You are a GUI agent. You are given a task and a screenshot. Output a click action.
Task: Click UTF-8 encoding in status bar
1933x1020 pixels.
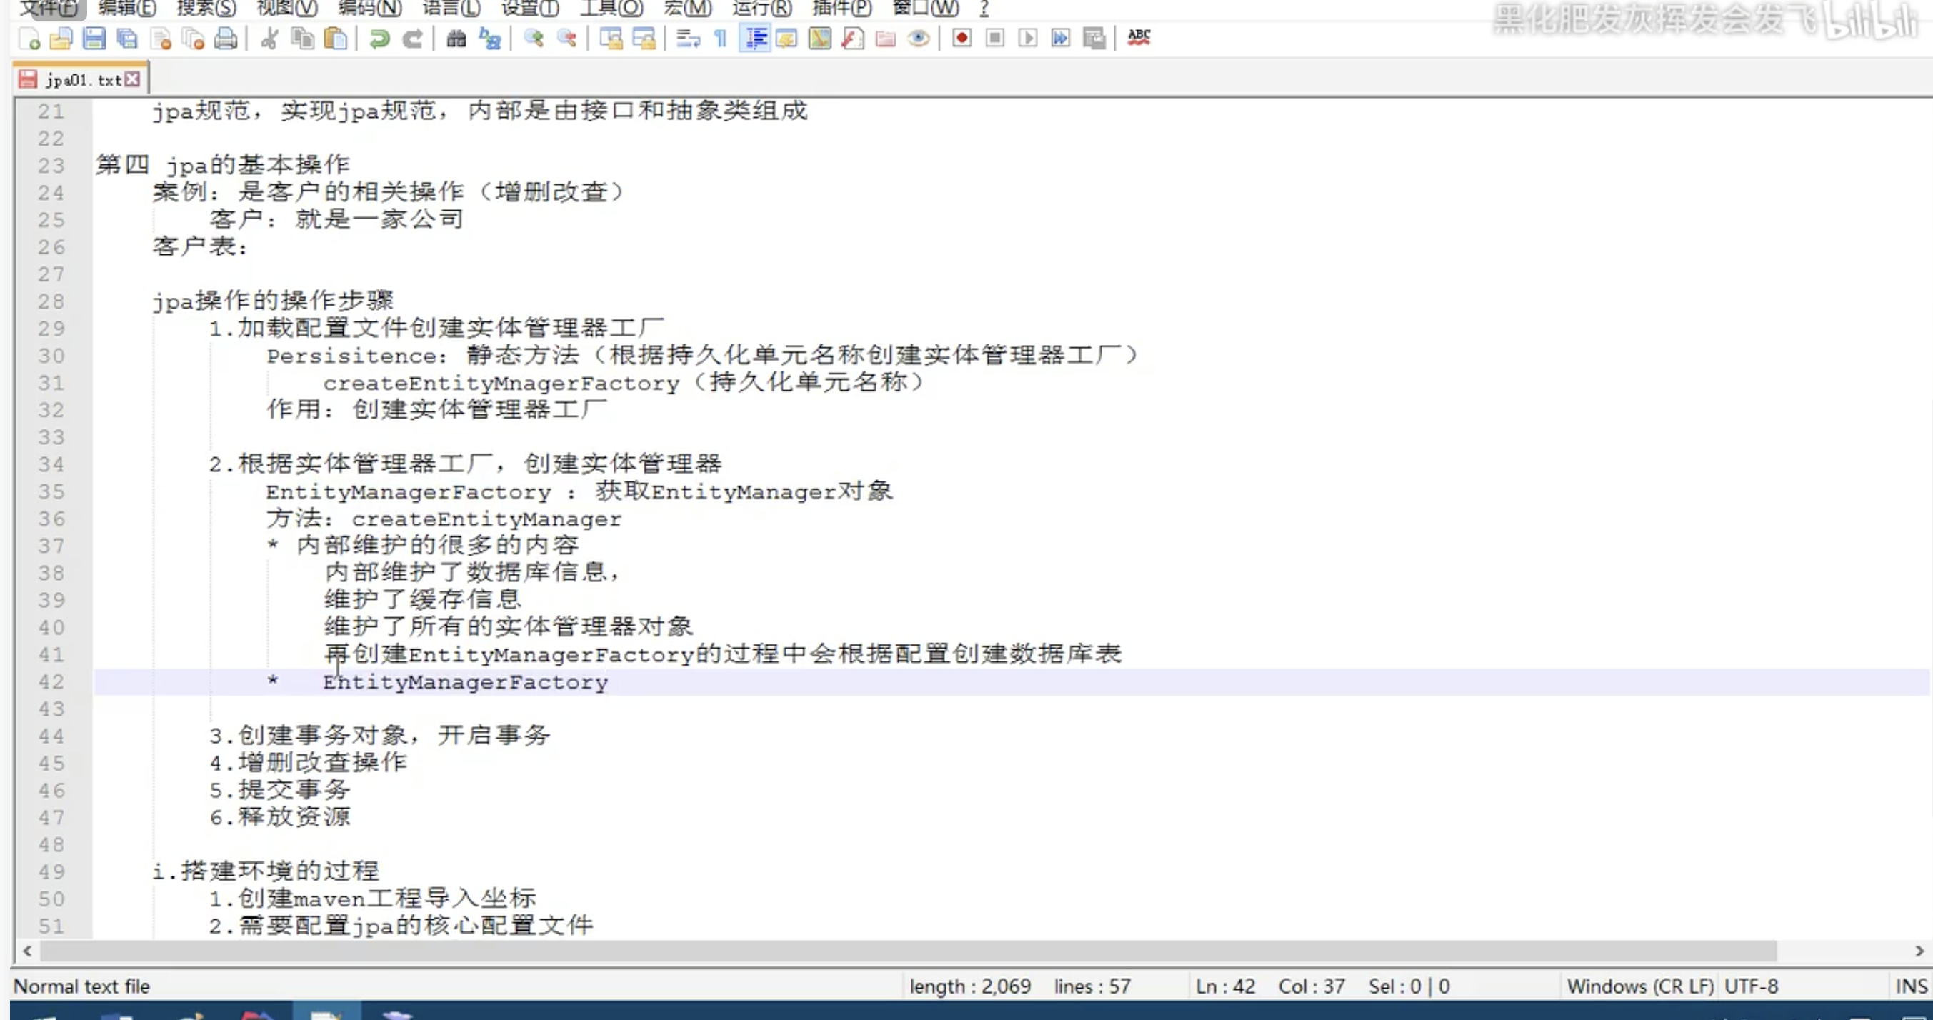(x=1751, y=986)
